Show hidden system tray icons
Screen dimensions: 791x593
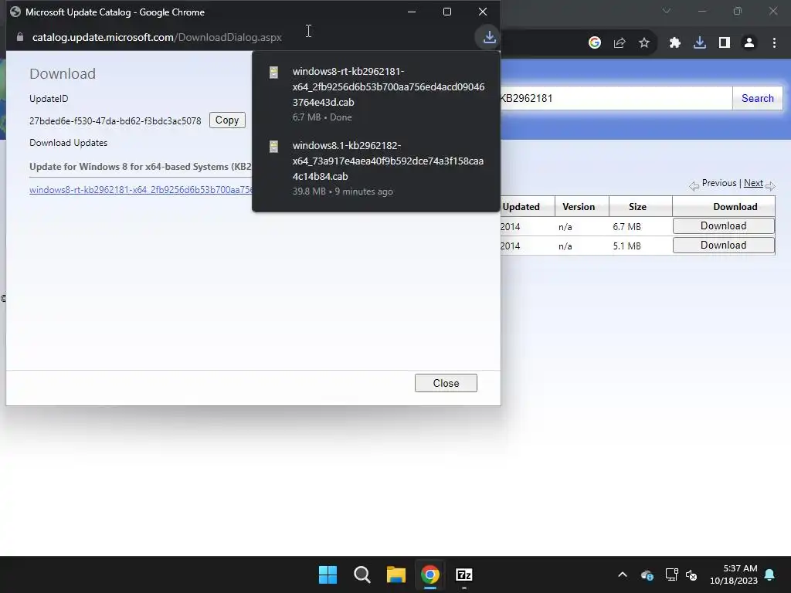coord(623,574)
